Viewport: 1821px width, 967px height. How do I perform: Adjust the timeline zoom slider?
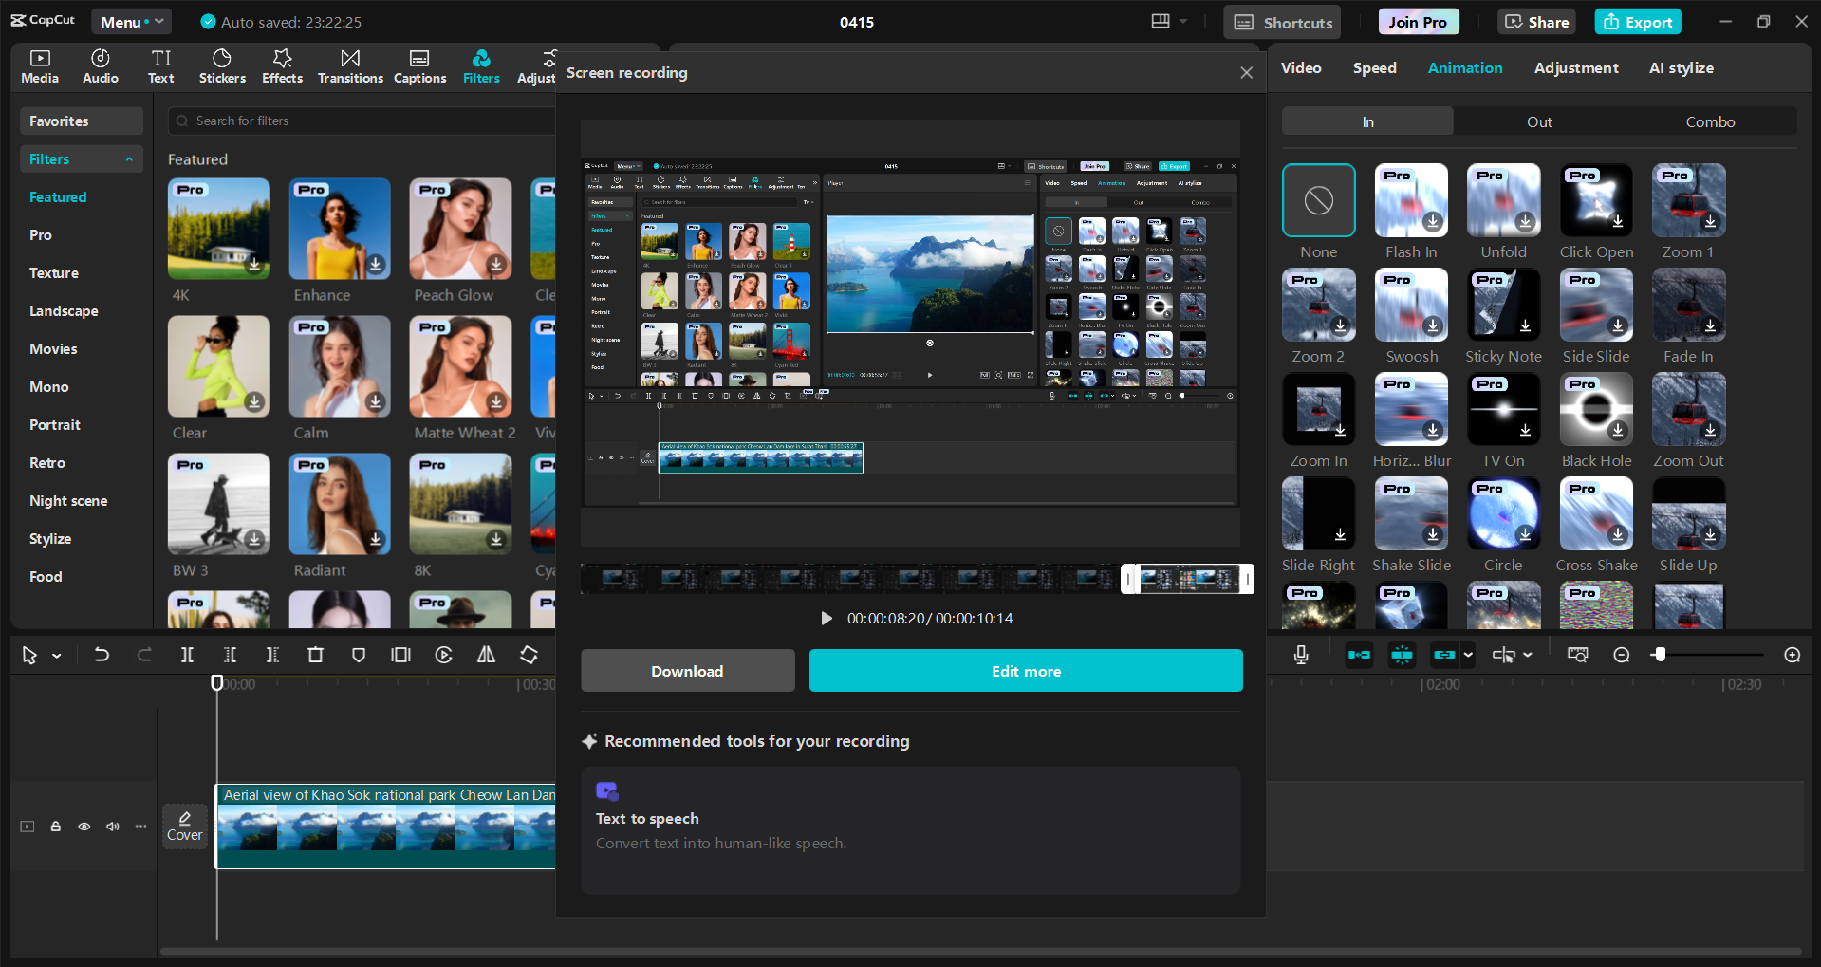click(x=1661, y=654)
